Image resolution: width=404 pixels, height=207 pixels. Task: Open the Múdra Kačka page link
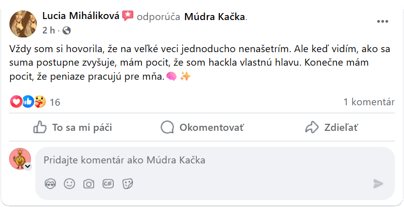215,17
